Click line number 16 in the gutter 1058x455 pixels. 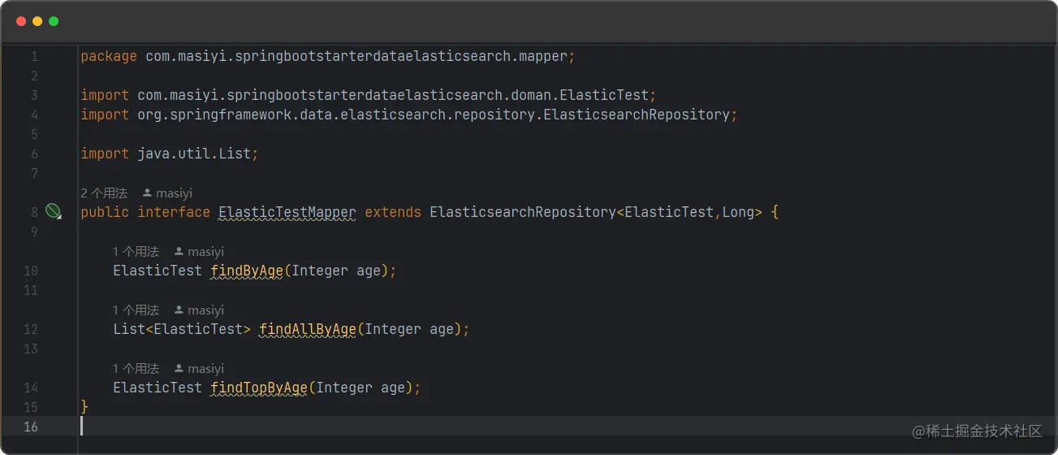[x=31, y=427]
